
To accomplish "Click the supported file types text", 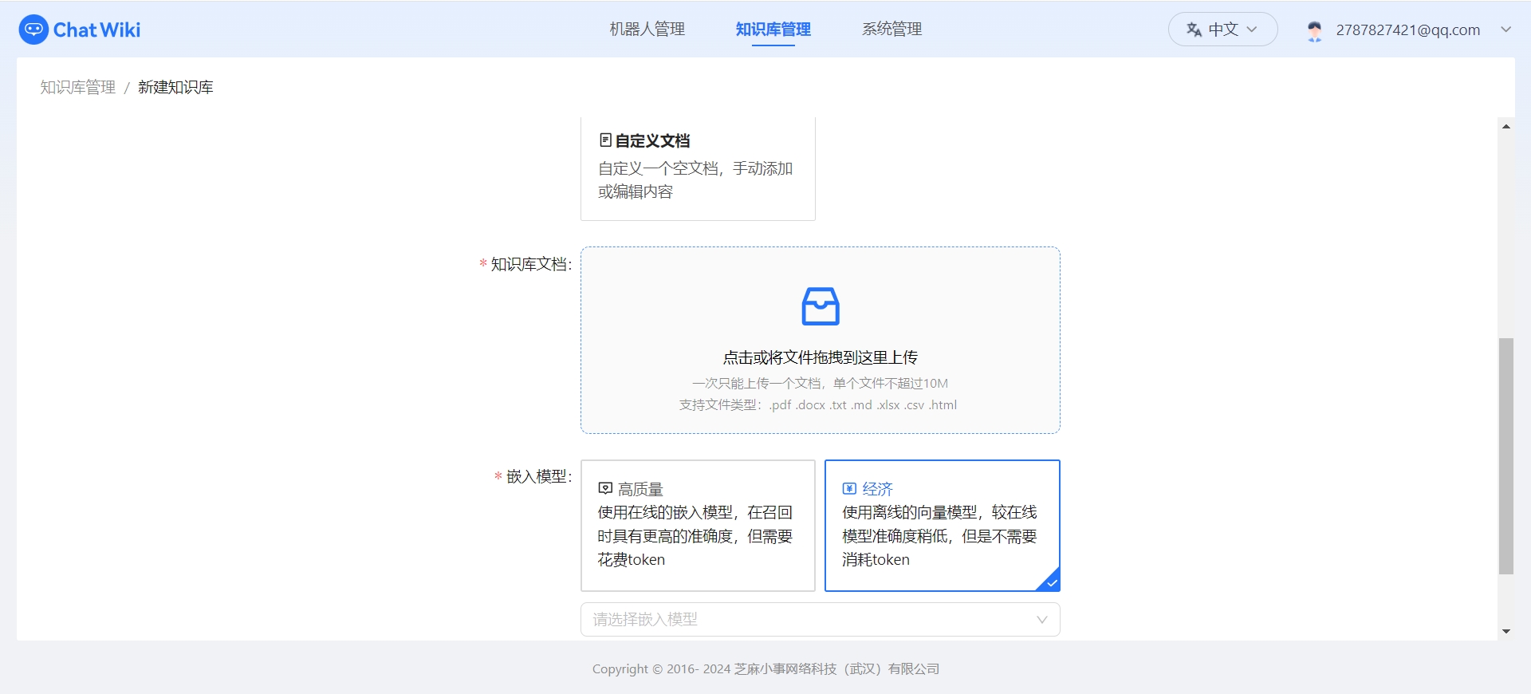I will tap(818, 405).
